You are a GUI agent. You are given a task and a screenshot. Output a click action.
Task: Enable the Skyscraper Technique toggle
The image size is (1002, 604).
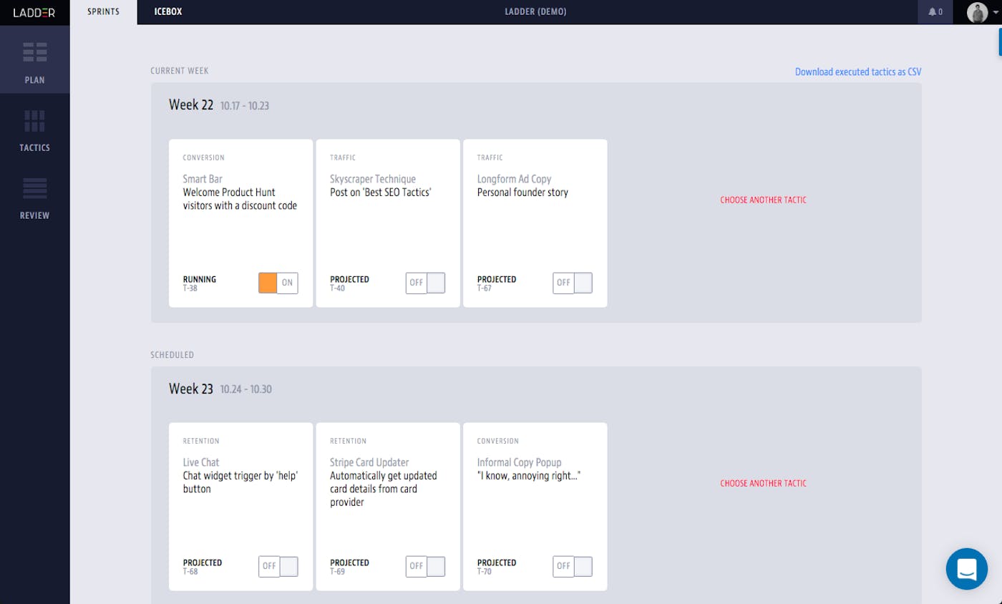[425, 283]
